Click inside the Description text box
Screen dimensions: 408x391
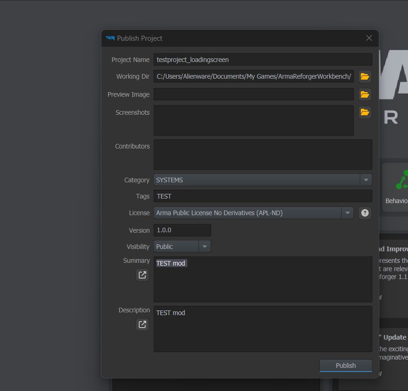click(262, 331)
